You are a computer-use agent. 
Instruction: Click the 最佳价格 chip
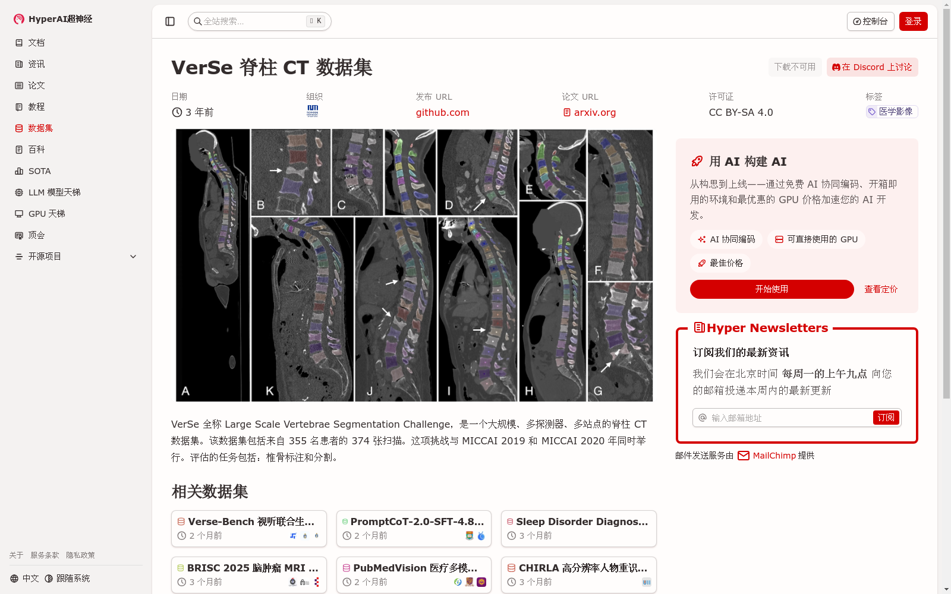coord(720,263)
